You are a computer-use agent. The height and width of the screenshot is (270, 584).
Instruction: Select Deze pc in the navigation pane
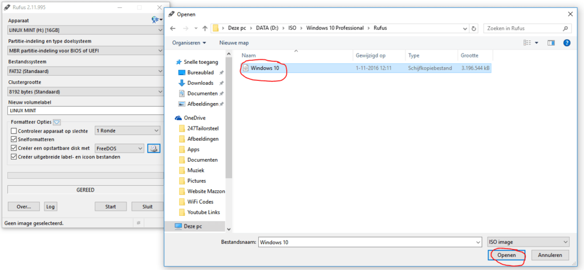click(194, 226)
